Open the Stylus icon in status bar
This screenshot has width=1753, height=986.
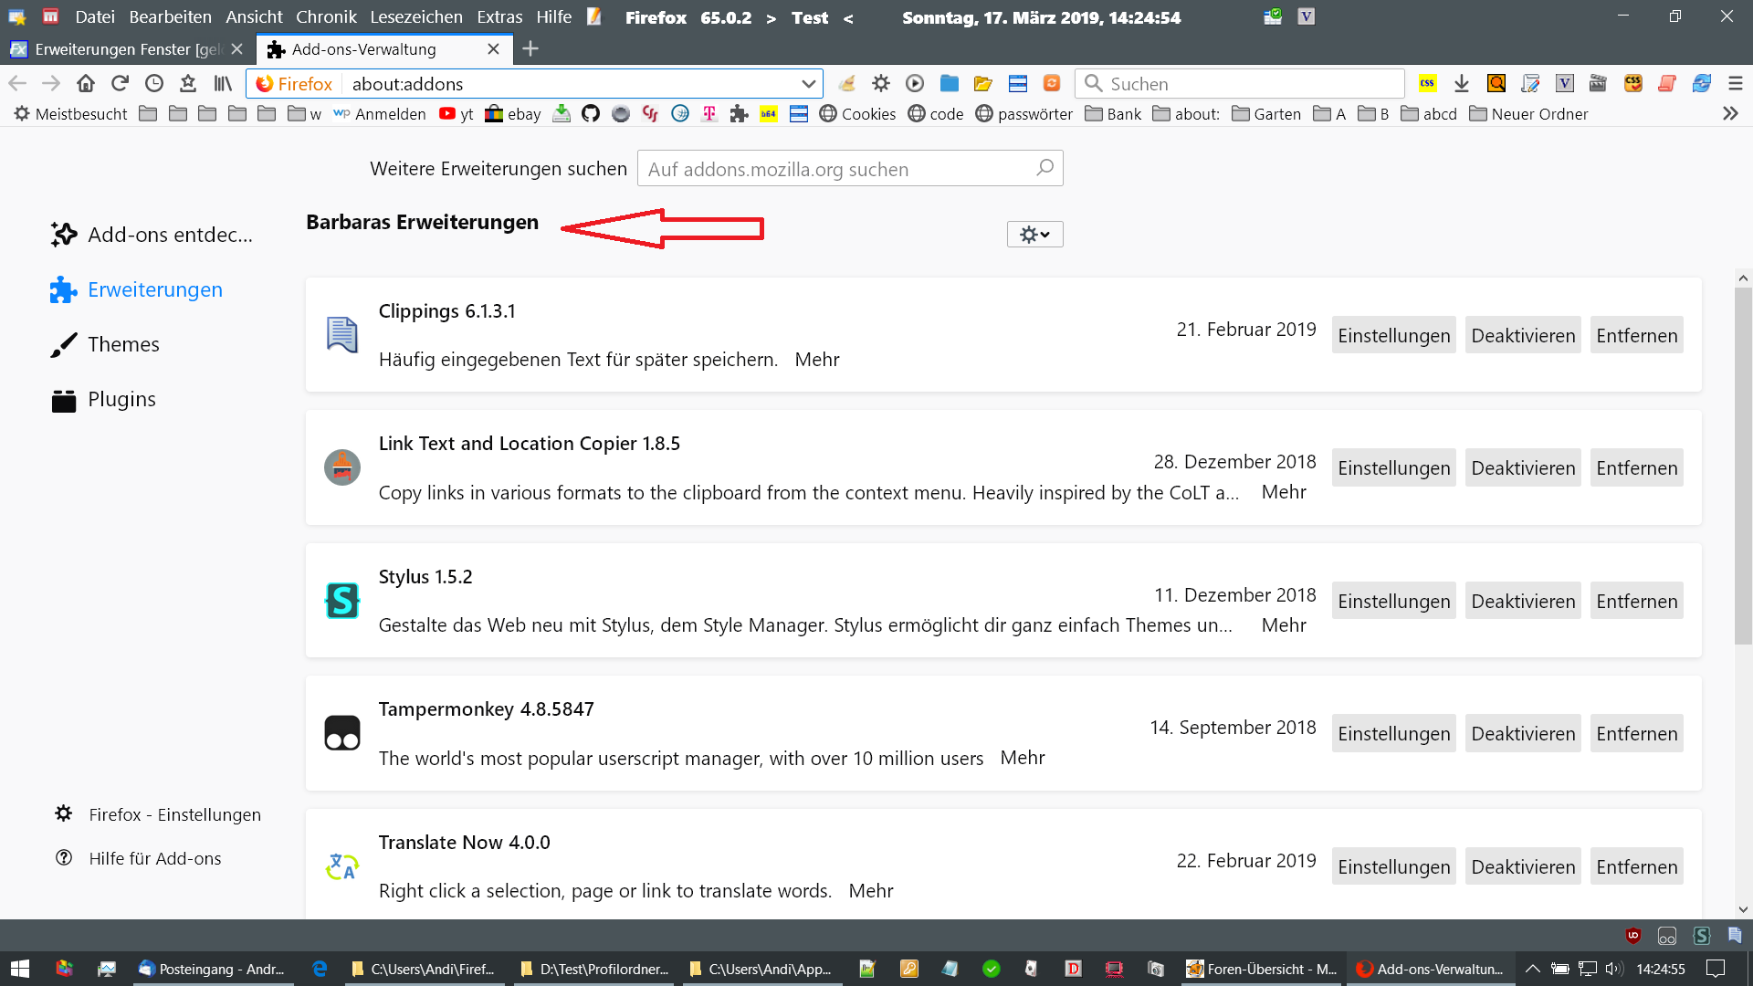click(x=1701, y=936)
